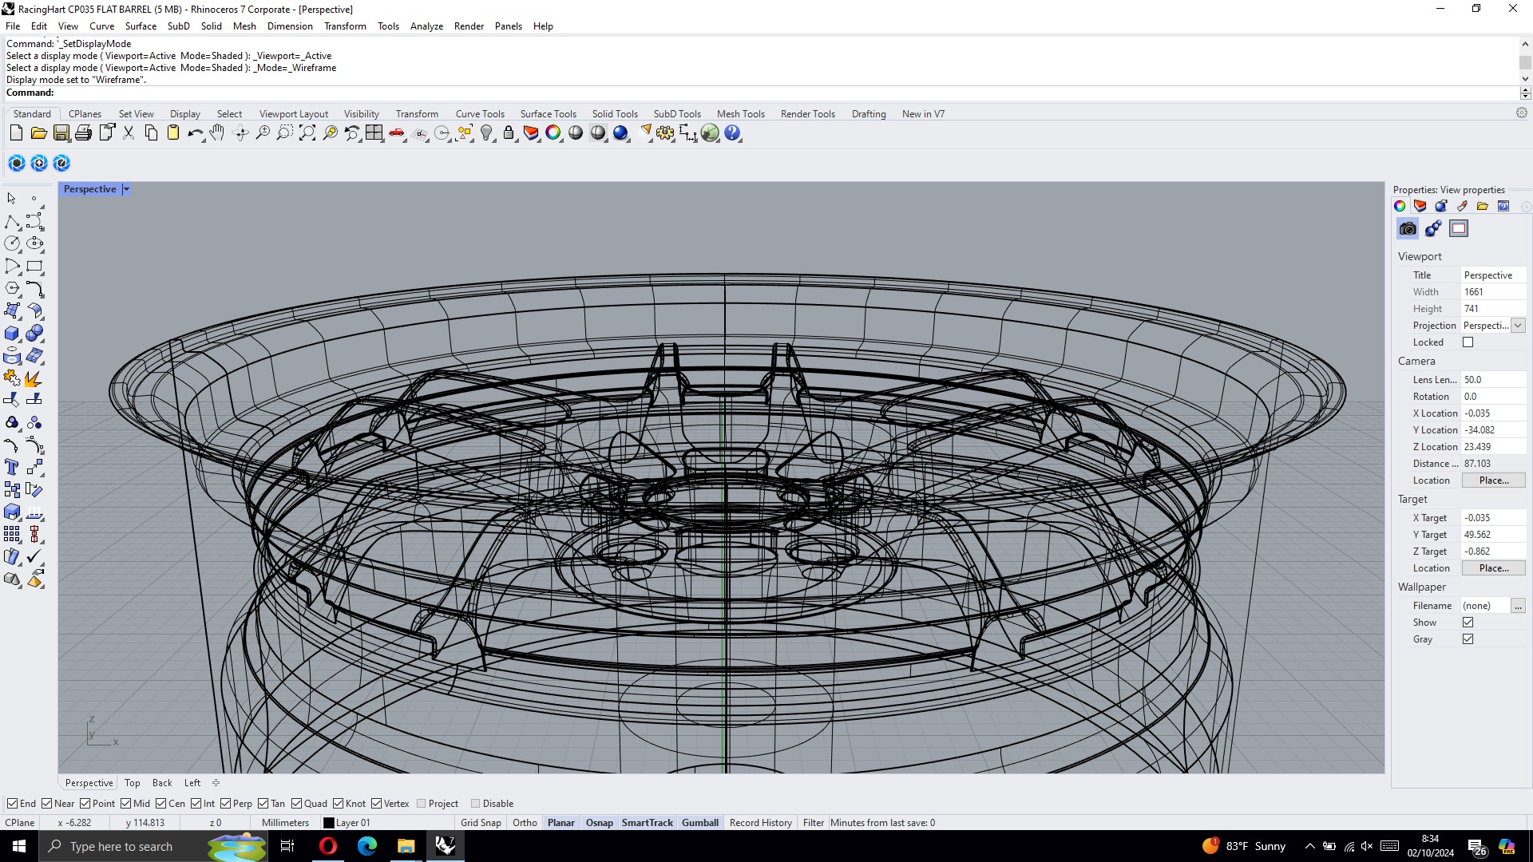Click the camera View properties icon
The width and height of the screenshot is (1533, 862).
[1408, 229]
